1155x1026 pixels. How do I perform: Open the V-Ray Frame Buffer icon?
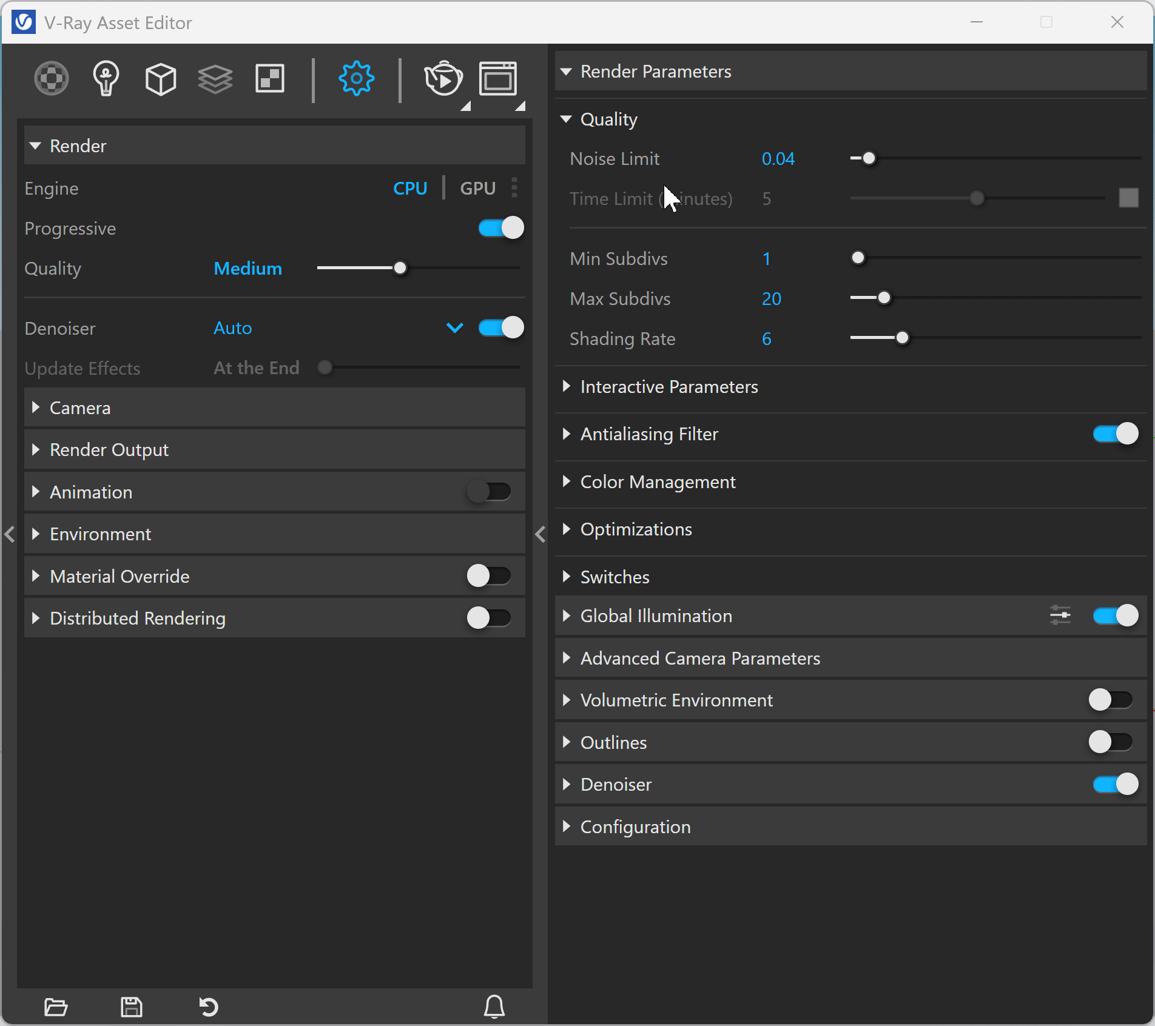pos(498,79)
